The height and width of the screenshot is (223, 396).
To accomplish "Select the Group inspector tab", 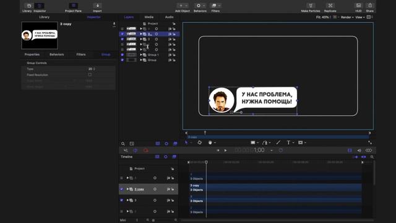I will tap(106, 55).
